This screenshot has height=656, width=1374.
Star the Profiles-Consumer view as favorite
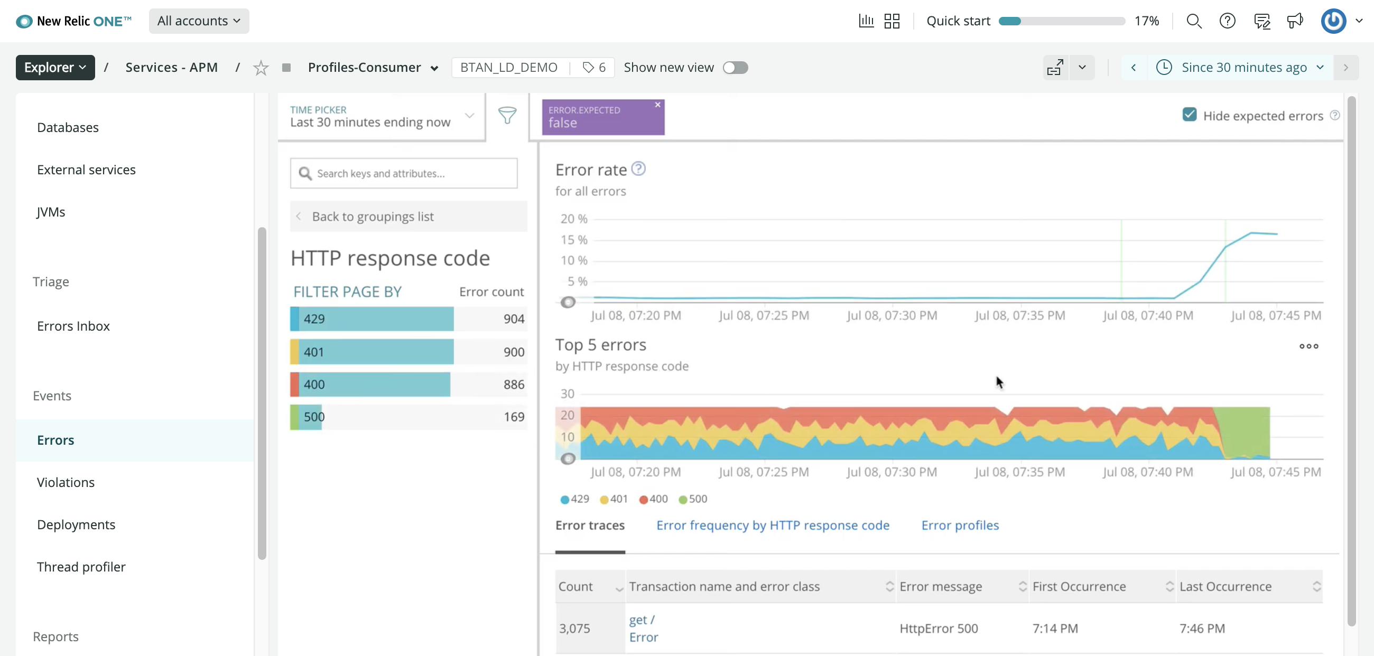coord(261,67)
